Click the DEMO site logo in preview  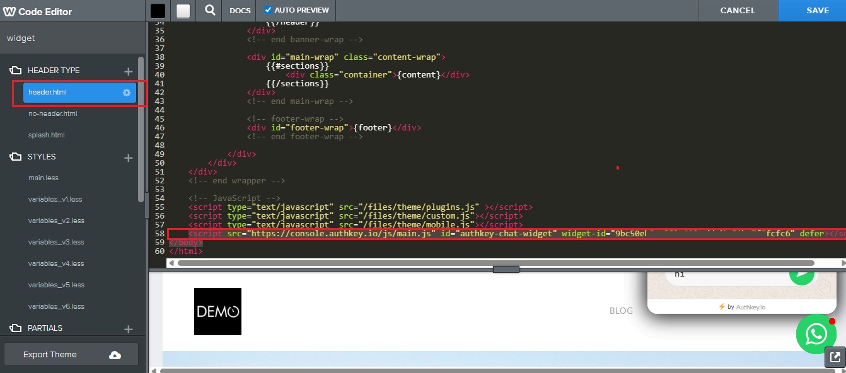(217, 311)
